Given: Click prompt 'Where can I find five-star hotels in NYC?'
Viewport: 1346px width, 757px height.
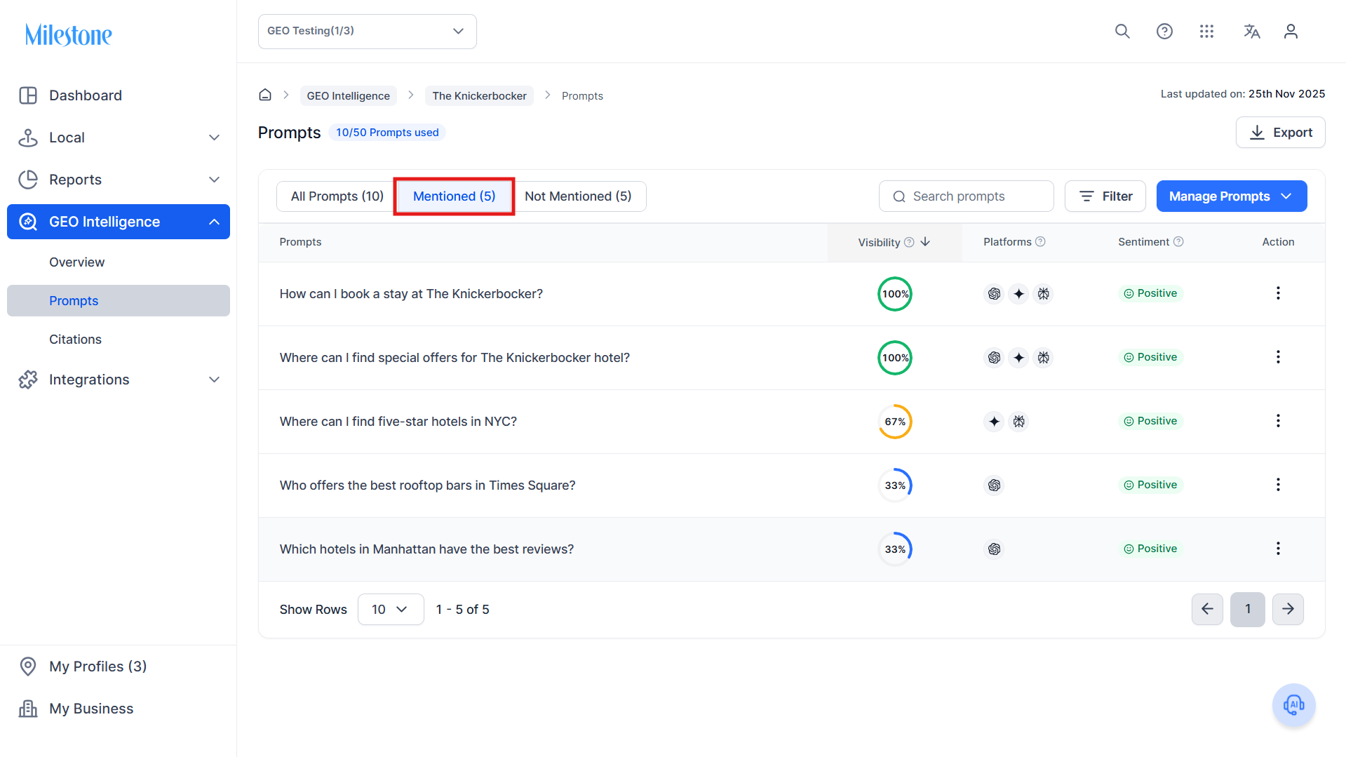Looking at the screenshot, I should [398, 422].
